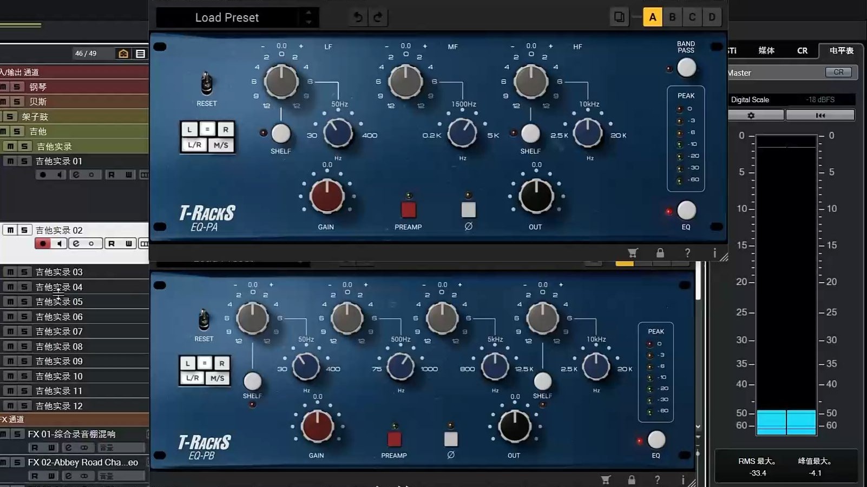The width and height of the screenshot is (867, 487).
Task: Click edit channel 'e' on 吉他实录 02
Action: click(76, 244)
